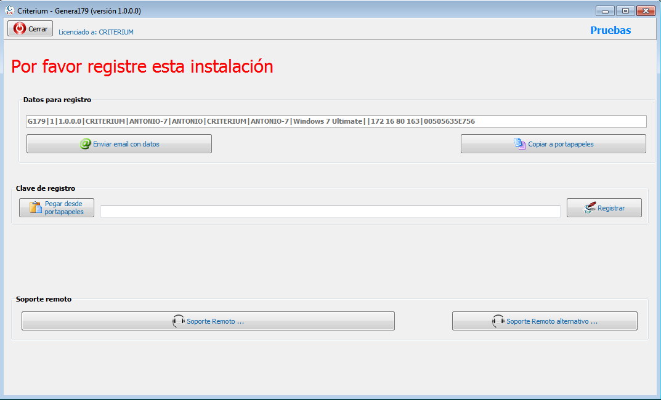This screenshot has width=661, height=400.
Task: Click 'Por favor registre esta instalación' heading
Action: (x=142, y=66)
